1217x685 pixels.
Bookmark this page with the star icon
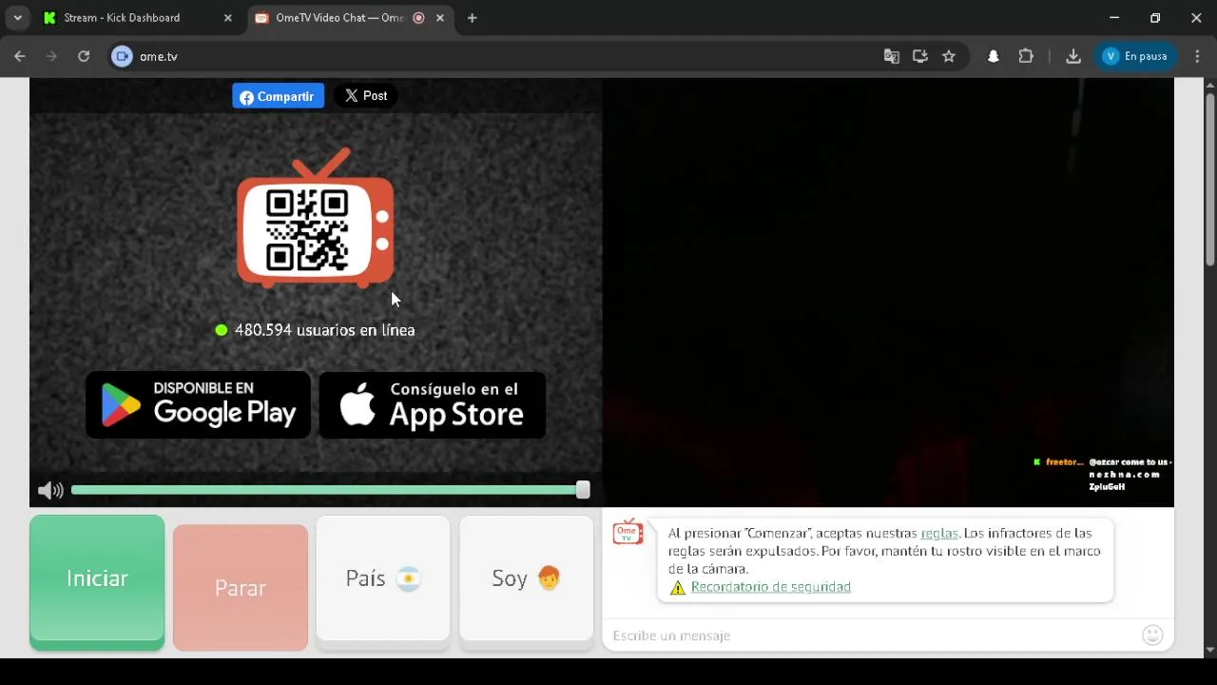[x=949, y=56]
